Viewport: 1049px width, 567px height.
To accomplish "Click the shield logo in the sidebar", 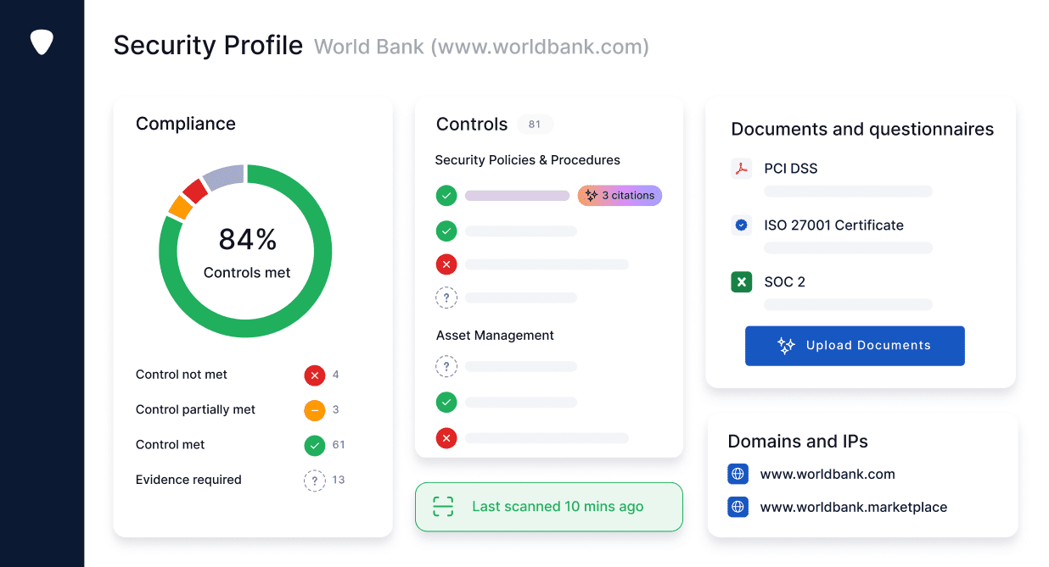I will [x=42, y=42].
